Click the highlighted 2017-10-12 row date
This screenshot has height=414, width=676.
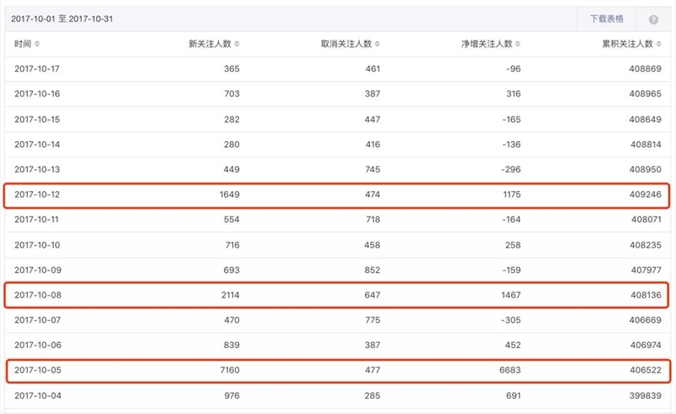(x=38, y=195)
